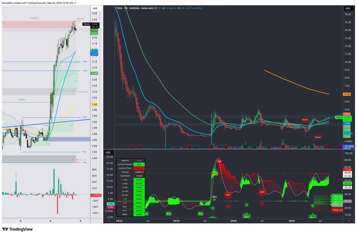Image resolution: width=357 pixels, height=235 pixels.
Task: Click the AlgoPro Current Position Buy cell
Action: pos(139,164)
